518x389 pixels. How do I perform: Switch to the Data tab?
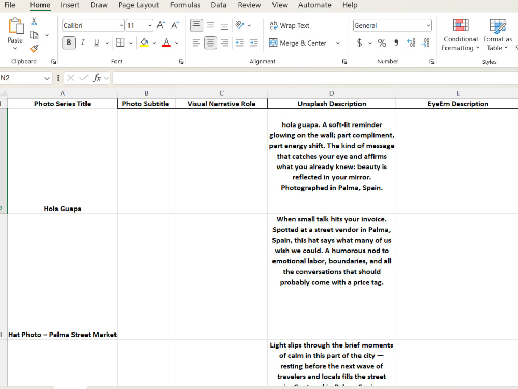click(219, 5)
